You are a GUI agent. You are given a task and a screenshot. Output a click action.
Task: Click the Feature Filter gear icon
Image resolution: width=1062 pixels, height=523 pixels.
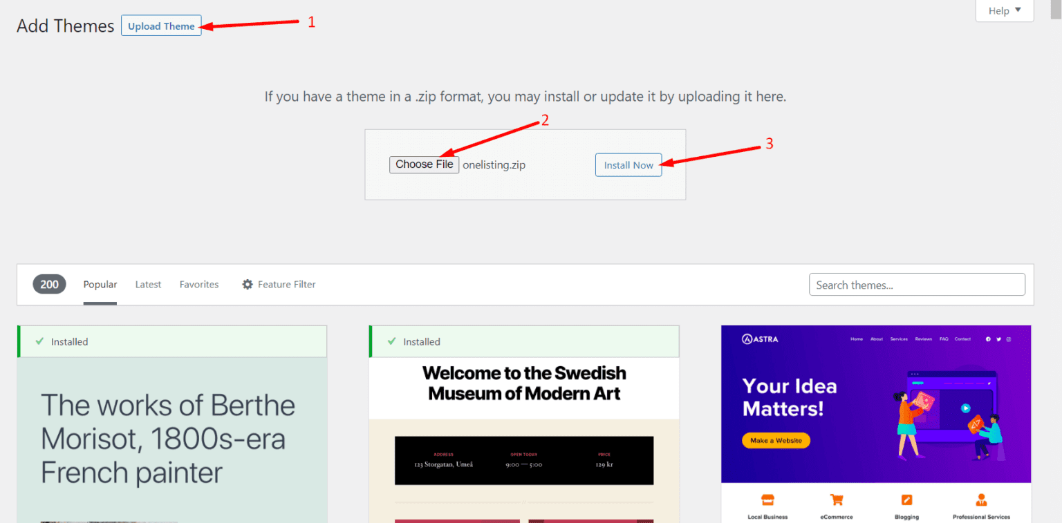248,285
